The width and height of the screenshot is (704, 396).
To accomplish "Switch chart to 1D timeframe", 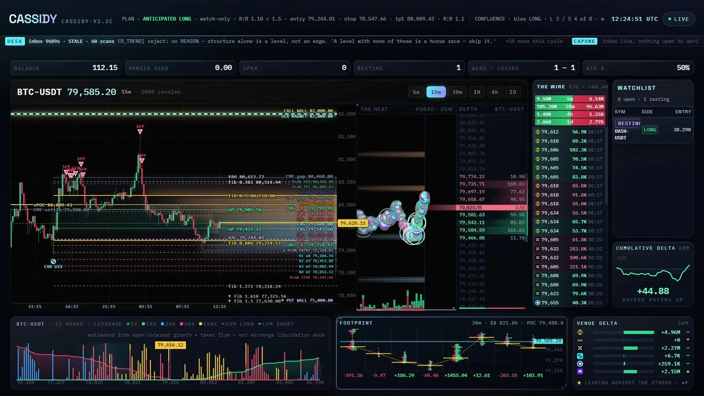I will point(513,92).
